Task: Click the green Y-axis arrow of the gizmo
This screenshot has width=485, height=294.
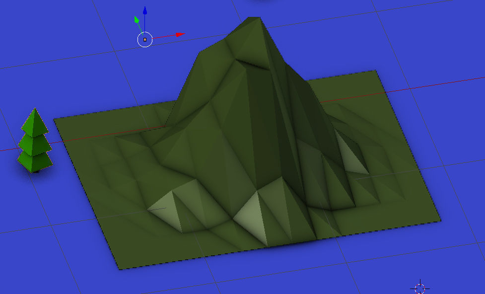Action: point(137,19)
